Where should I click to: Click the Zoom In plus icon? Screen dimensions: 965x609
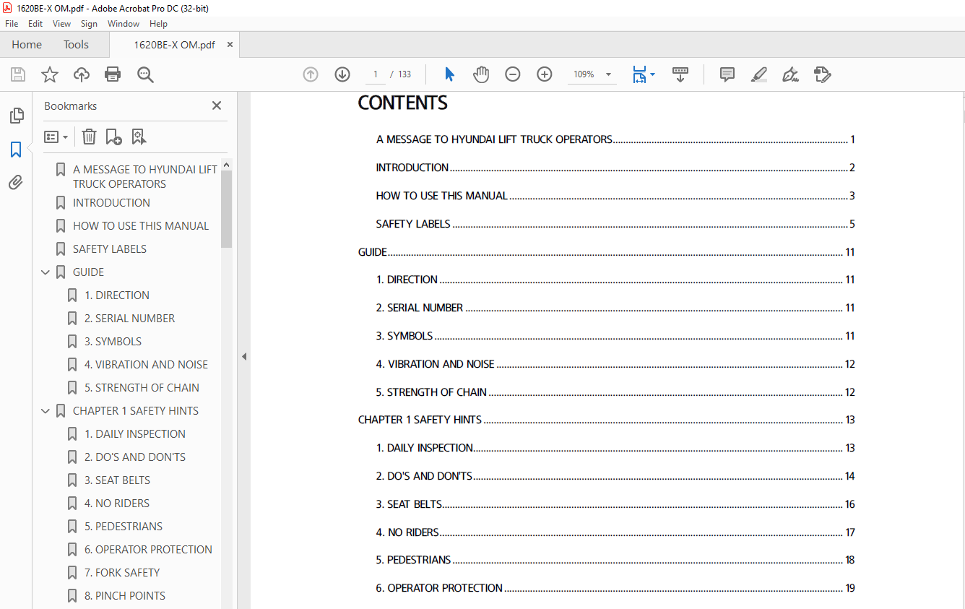click(545, 74)
